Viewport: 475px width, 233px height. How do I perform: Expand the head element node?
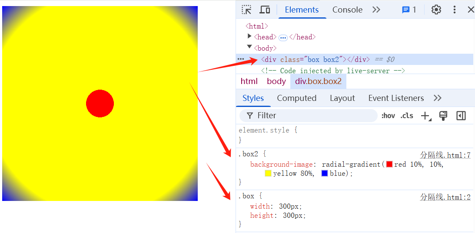pyautogui.click(x=249, y=37)
